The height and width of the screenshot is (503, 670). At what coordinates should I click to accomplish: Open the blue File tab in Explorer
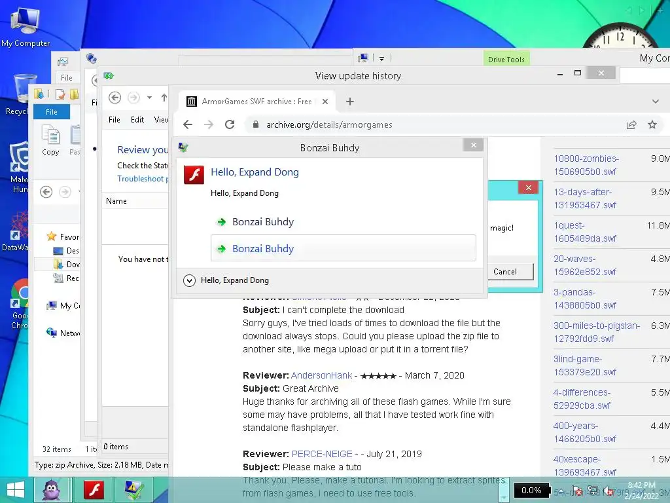pos(51,111)
